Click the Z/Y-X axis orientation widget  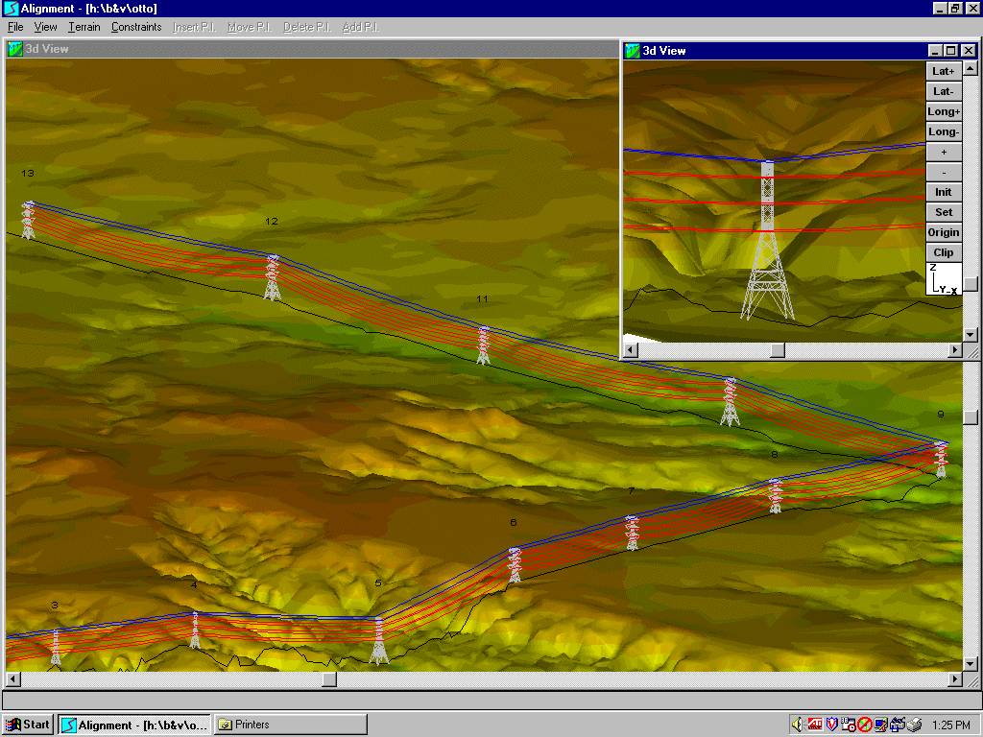[x=943, y=279]
